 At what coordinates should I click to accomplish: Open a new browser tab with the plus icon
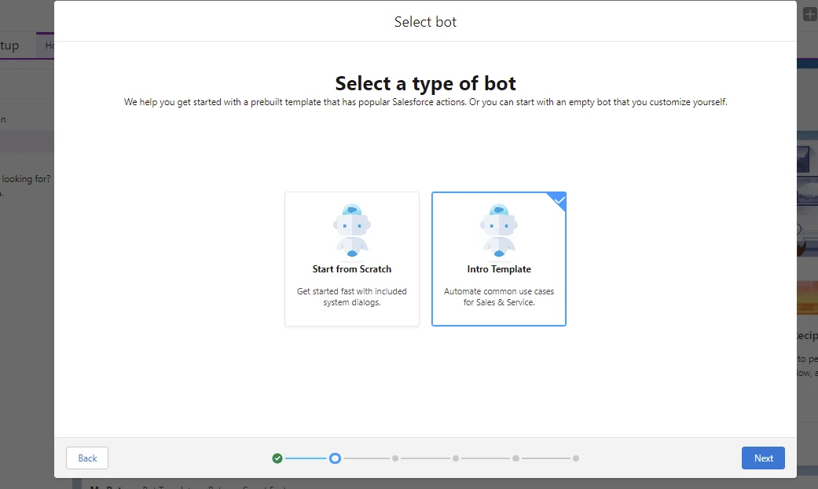809,13
